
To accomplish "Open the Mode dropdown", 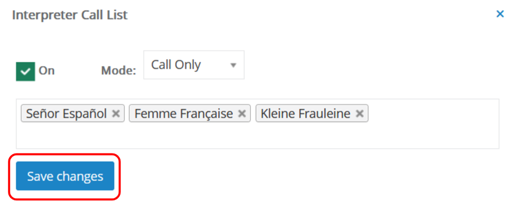I will 193,65.
